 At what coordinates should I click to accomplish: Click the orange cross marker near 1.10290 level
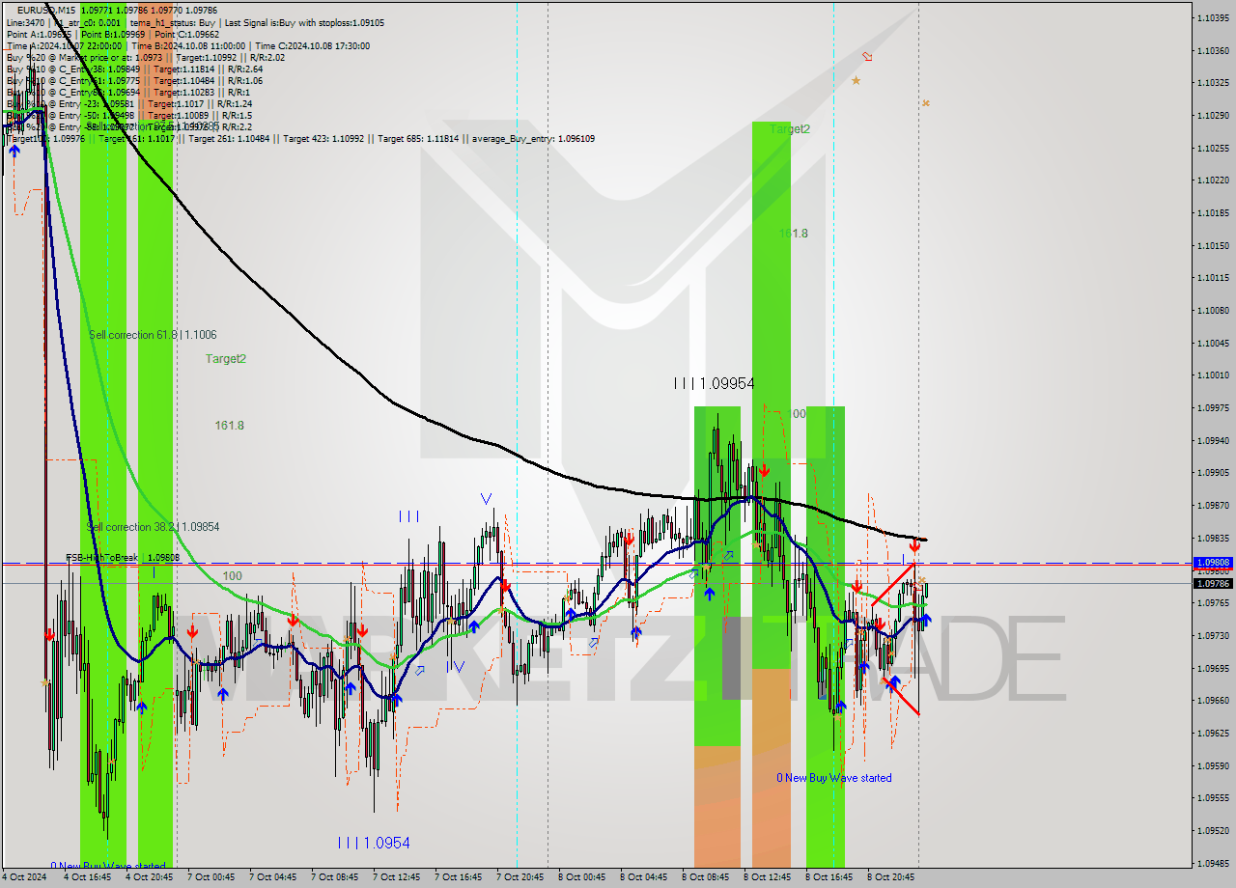[925, 102]
